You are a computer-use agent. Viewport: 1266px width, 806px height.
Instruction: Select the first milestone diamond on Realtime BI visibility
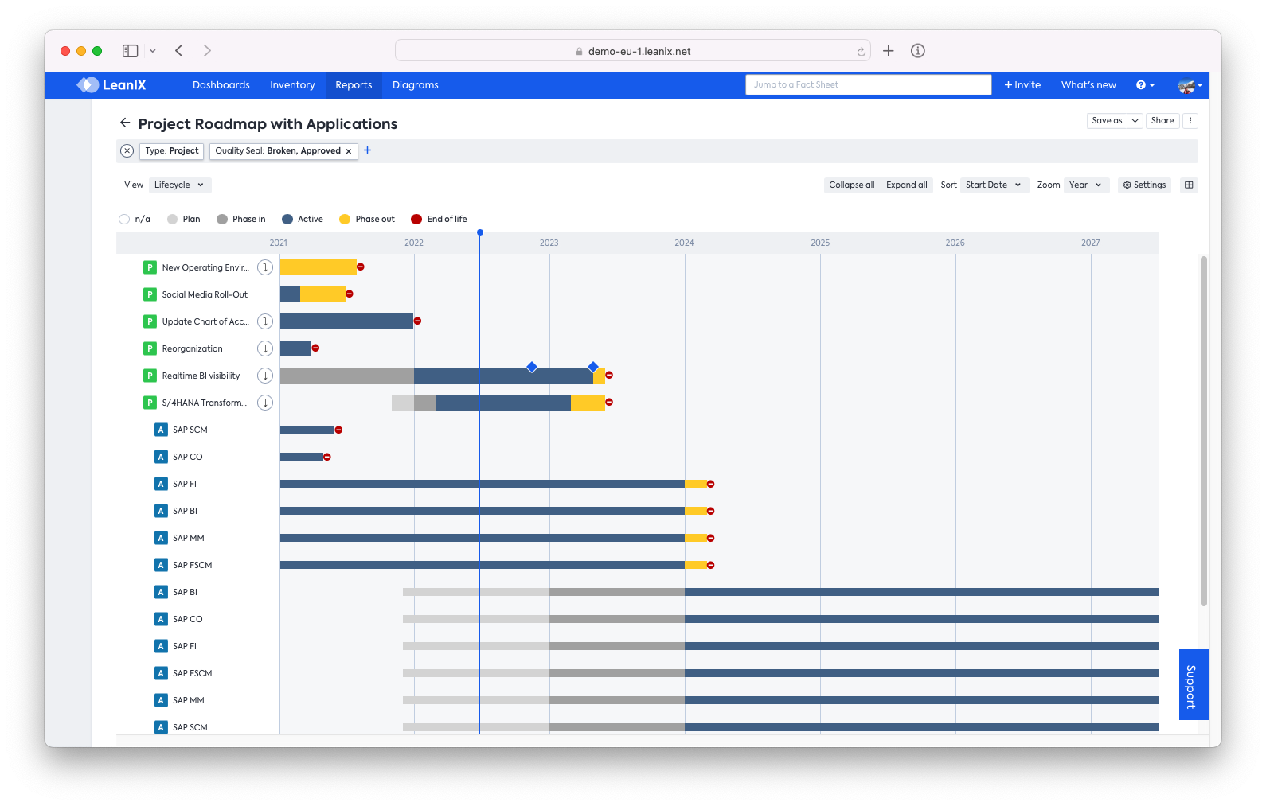pyautogui.click(x=532, y=367)
